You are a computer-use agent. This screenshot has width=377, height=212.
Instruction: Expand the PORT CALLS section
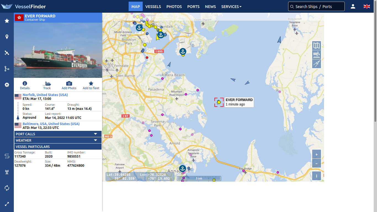coord(58,134)
